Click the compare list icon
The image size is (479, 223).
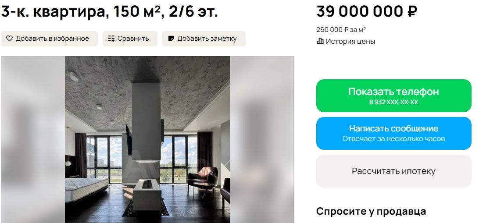(x=111, y=39)
